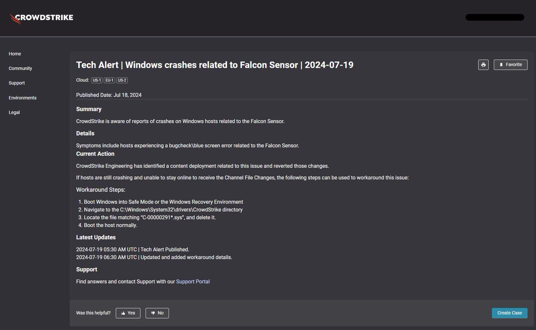Image resolution: width=536 pixels, height=330 pixels.
Task: Open Environments in the sidebar
Action: point(22,98)
